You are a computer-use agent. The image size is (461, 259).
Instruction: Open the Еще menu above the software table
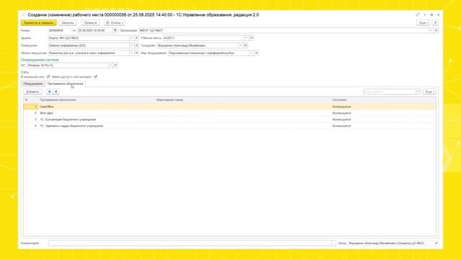pos(429,91)
